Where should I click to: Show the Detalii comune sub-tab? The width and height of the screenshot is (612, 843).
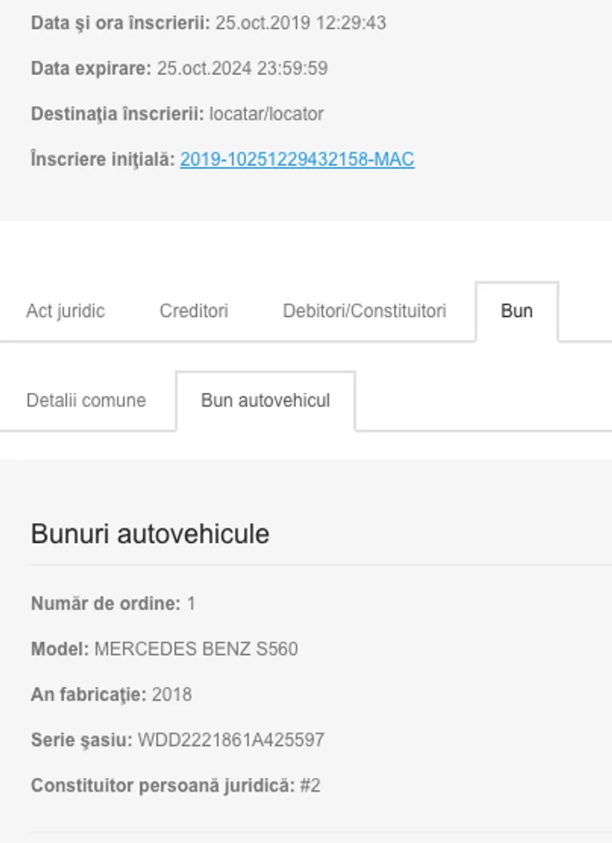(x=86, y=401)
